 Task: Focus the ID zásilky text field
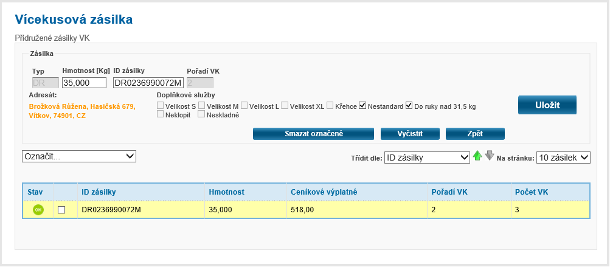point(148,83)
